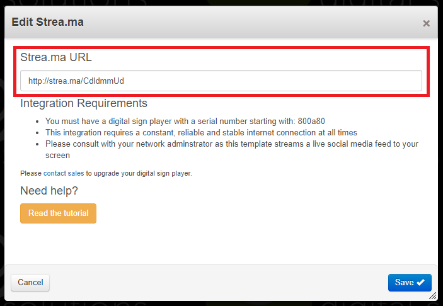Click the checkmark icon on Save button
The width and height of the screenshot is (443, 306).
click(420, 282)
